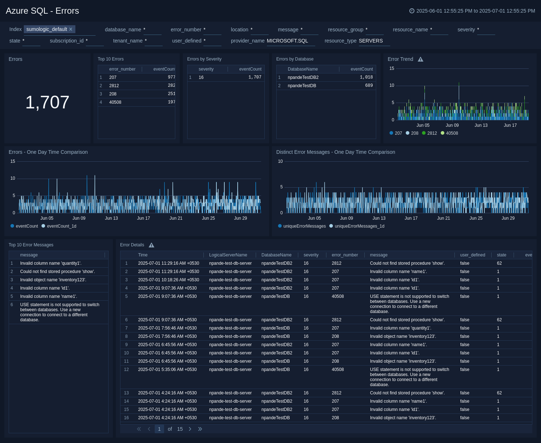Toggle 40508 series in Error Trend legend
The height and width of the screenshot is (443, 541).
click(x=449, y=133)
